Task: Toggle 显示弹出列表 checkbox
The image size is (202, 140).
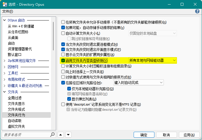Action: pyautogui.click(x=69, y=99)
